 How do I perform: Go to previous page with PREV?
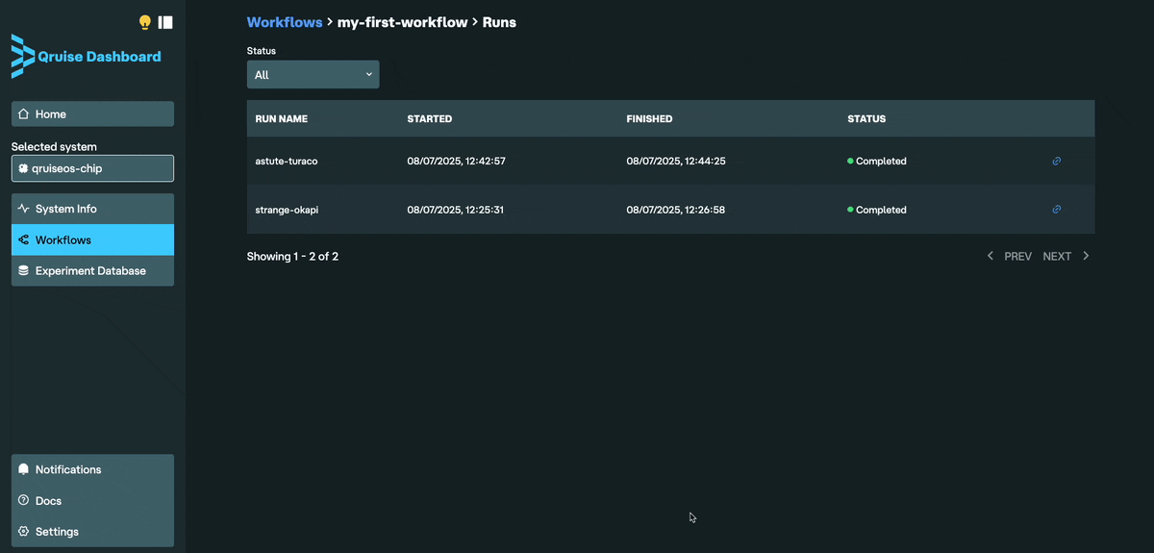pos(1010,257)
